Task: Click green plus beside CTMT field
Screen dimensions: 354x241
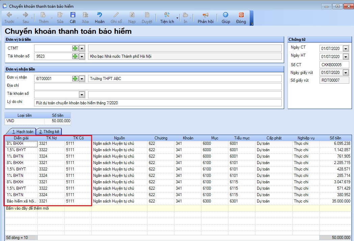Action: [75, 48]
